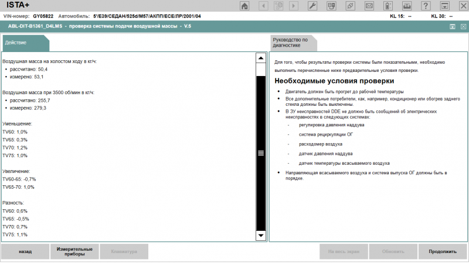Click 'TV60: 0,6%' under Разность
469x263 pixels.
(15, 211)
